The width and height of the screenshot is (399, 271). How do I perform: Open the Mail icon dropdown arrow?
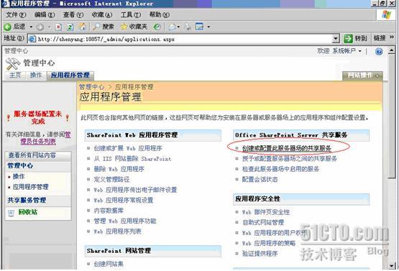tap(178, 27)
